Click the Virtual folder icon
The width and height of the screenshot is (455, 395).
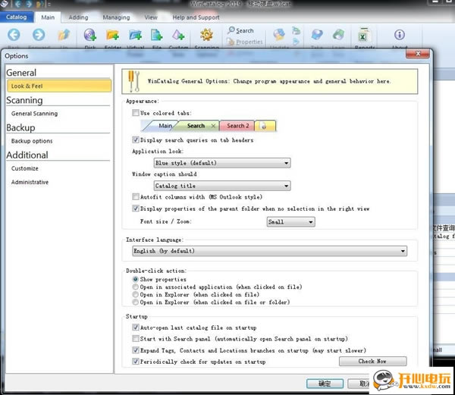pyautogui.click(x=136, y=35)
